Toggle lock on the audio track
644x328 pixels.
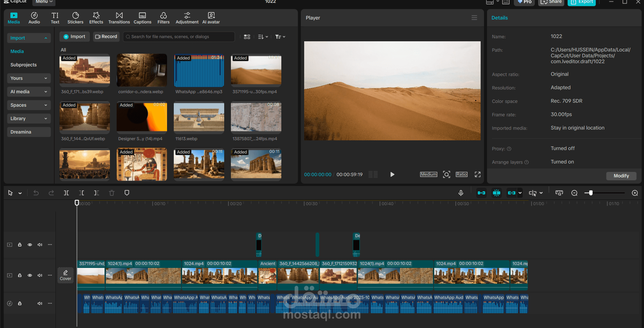pyautogui.click(x=20, y=303)
